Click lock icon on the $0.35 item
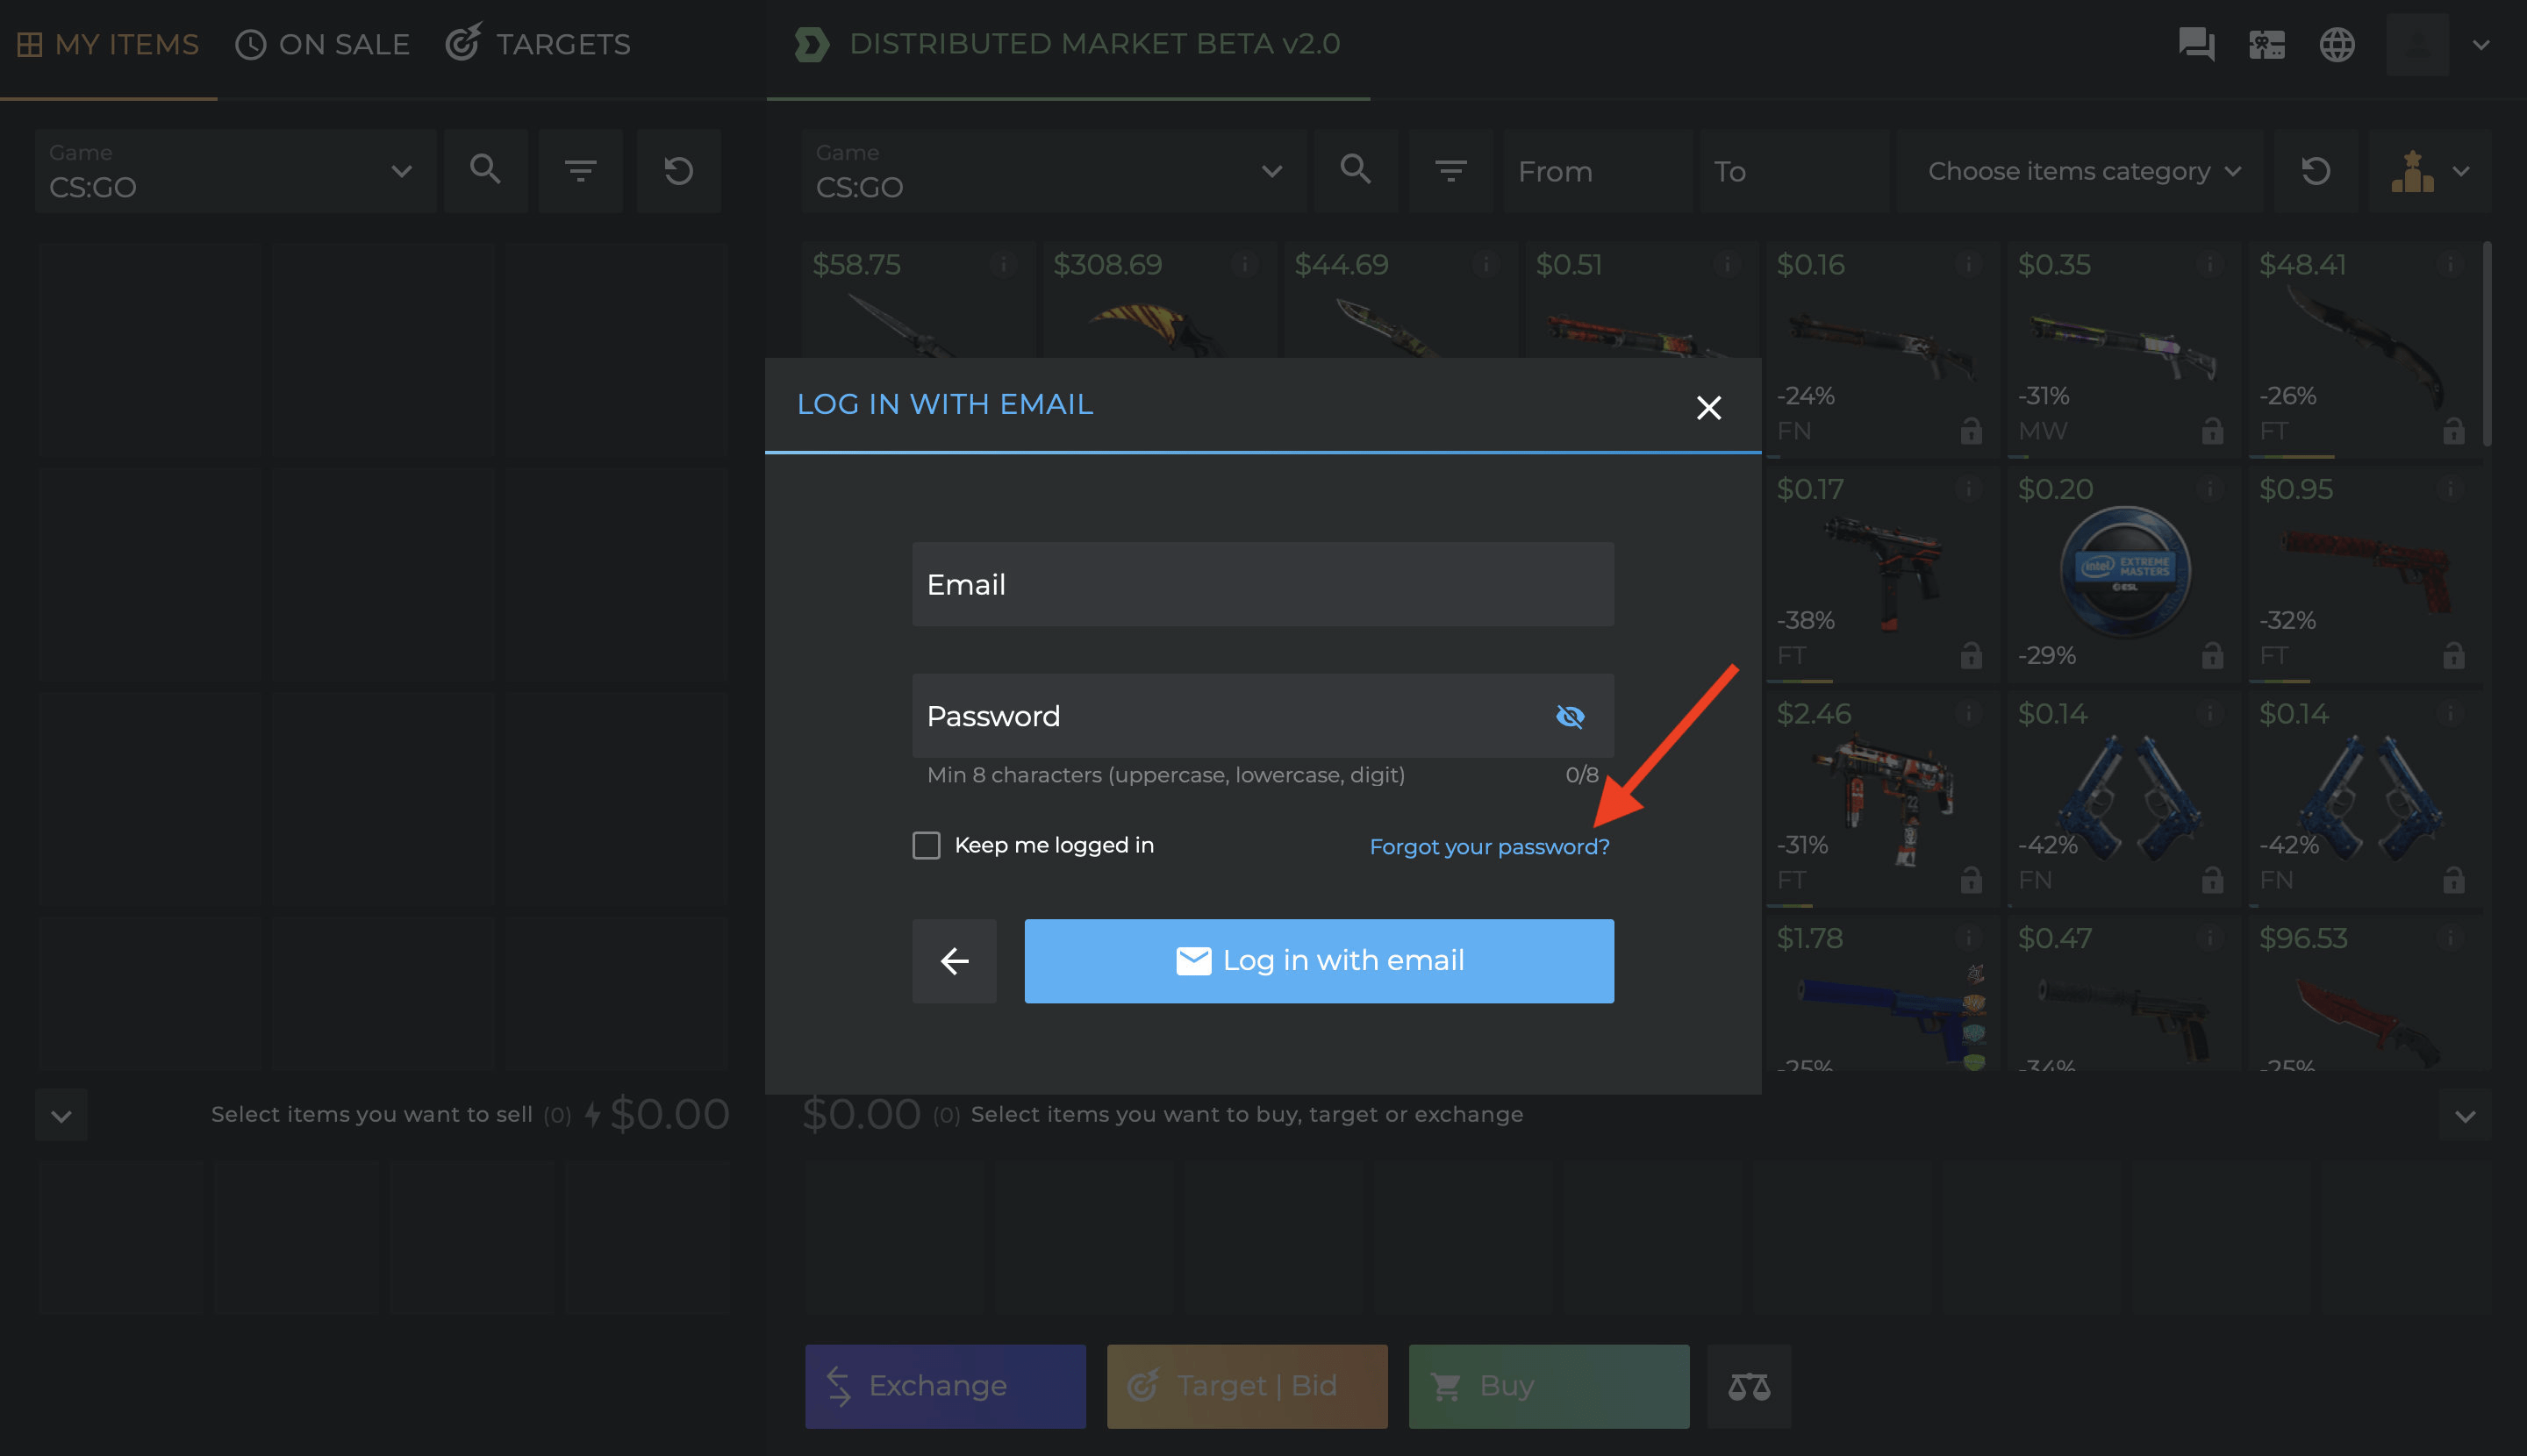This screenshot has width=2527, height=1456. point(2212,431)
